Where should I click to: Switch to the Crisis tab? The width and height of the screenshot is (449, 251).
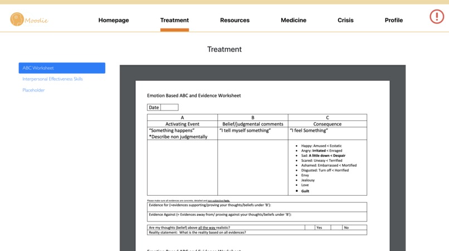tap(345, 20)
